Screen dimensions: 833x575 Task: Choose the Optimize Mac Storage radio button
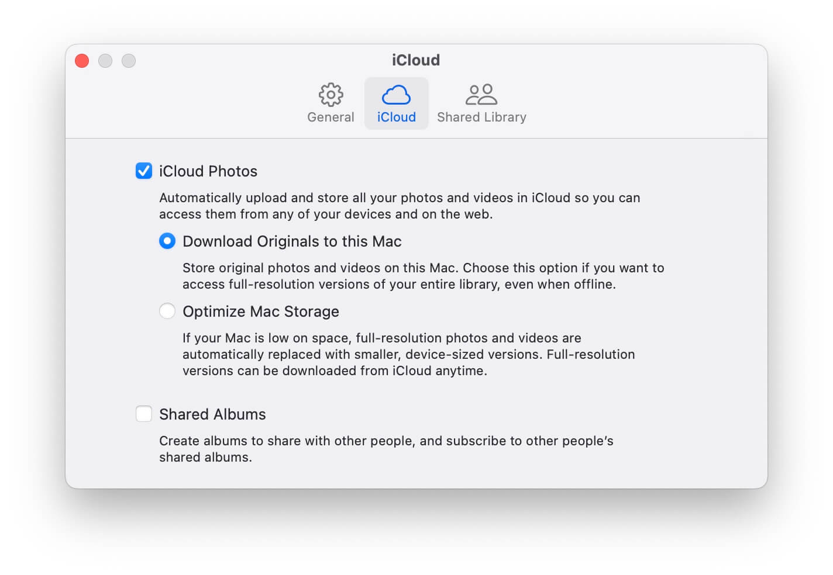(x=167, y=311)
